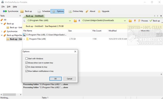Click the Process lightning icon
Viewport: 163px width, 99px height.
(139, 21)
